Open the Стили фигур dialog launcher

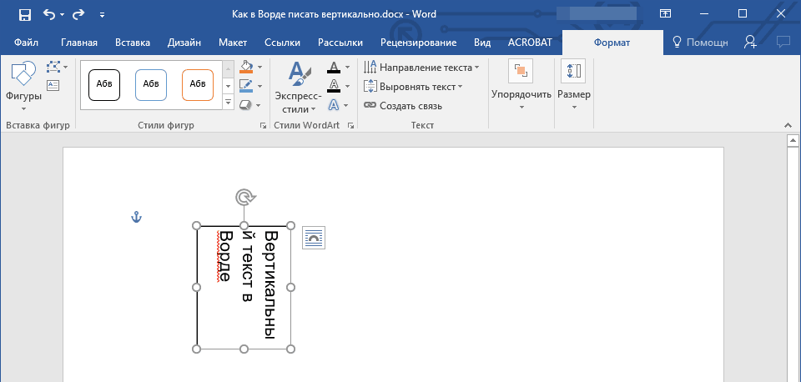[x=264, y=126]
